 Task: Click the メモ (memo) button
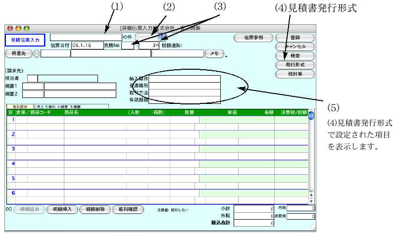[214, 53]
